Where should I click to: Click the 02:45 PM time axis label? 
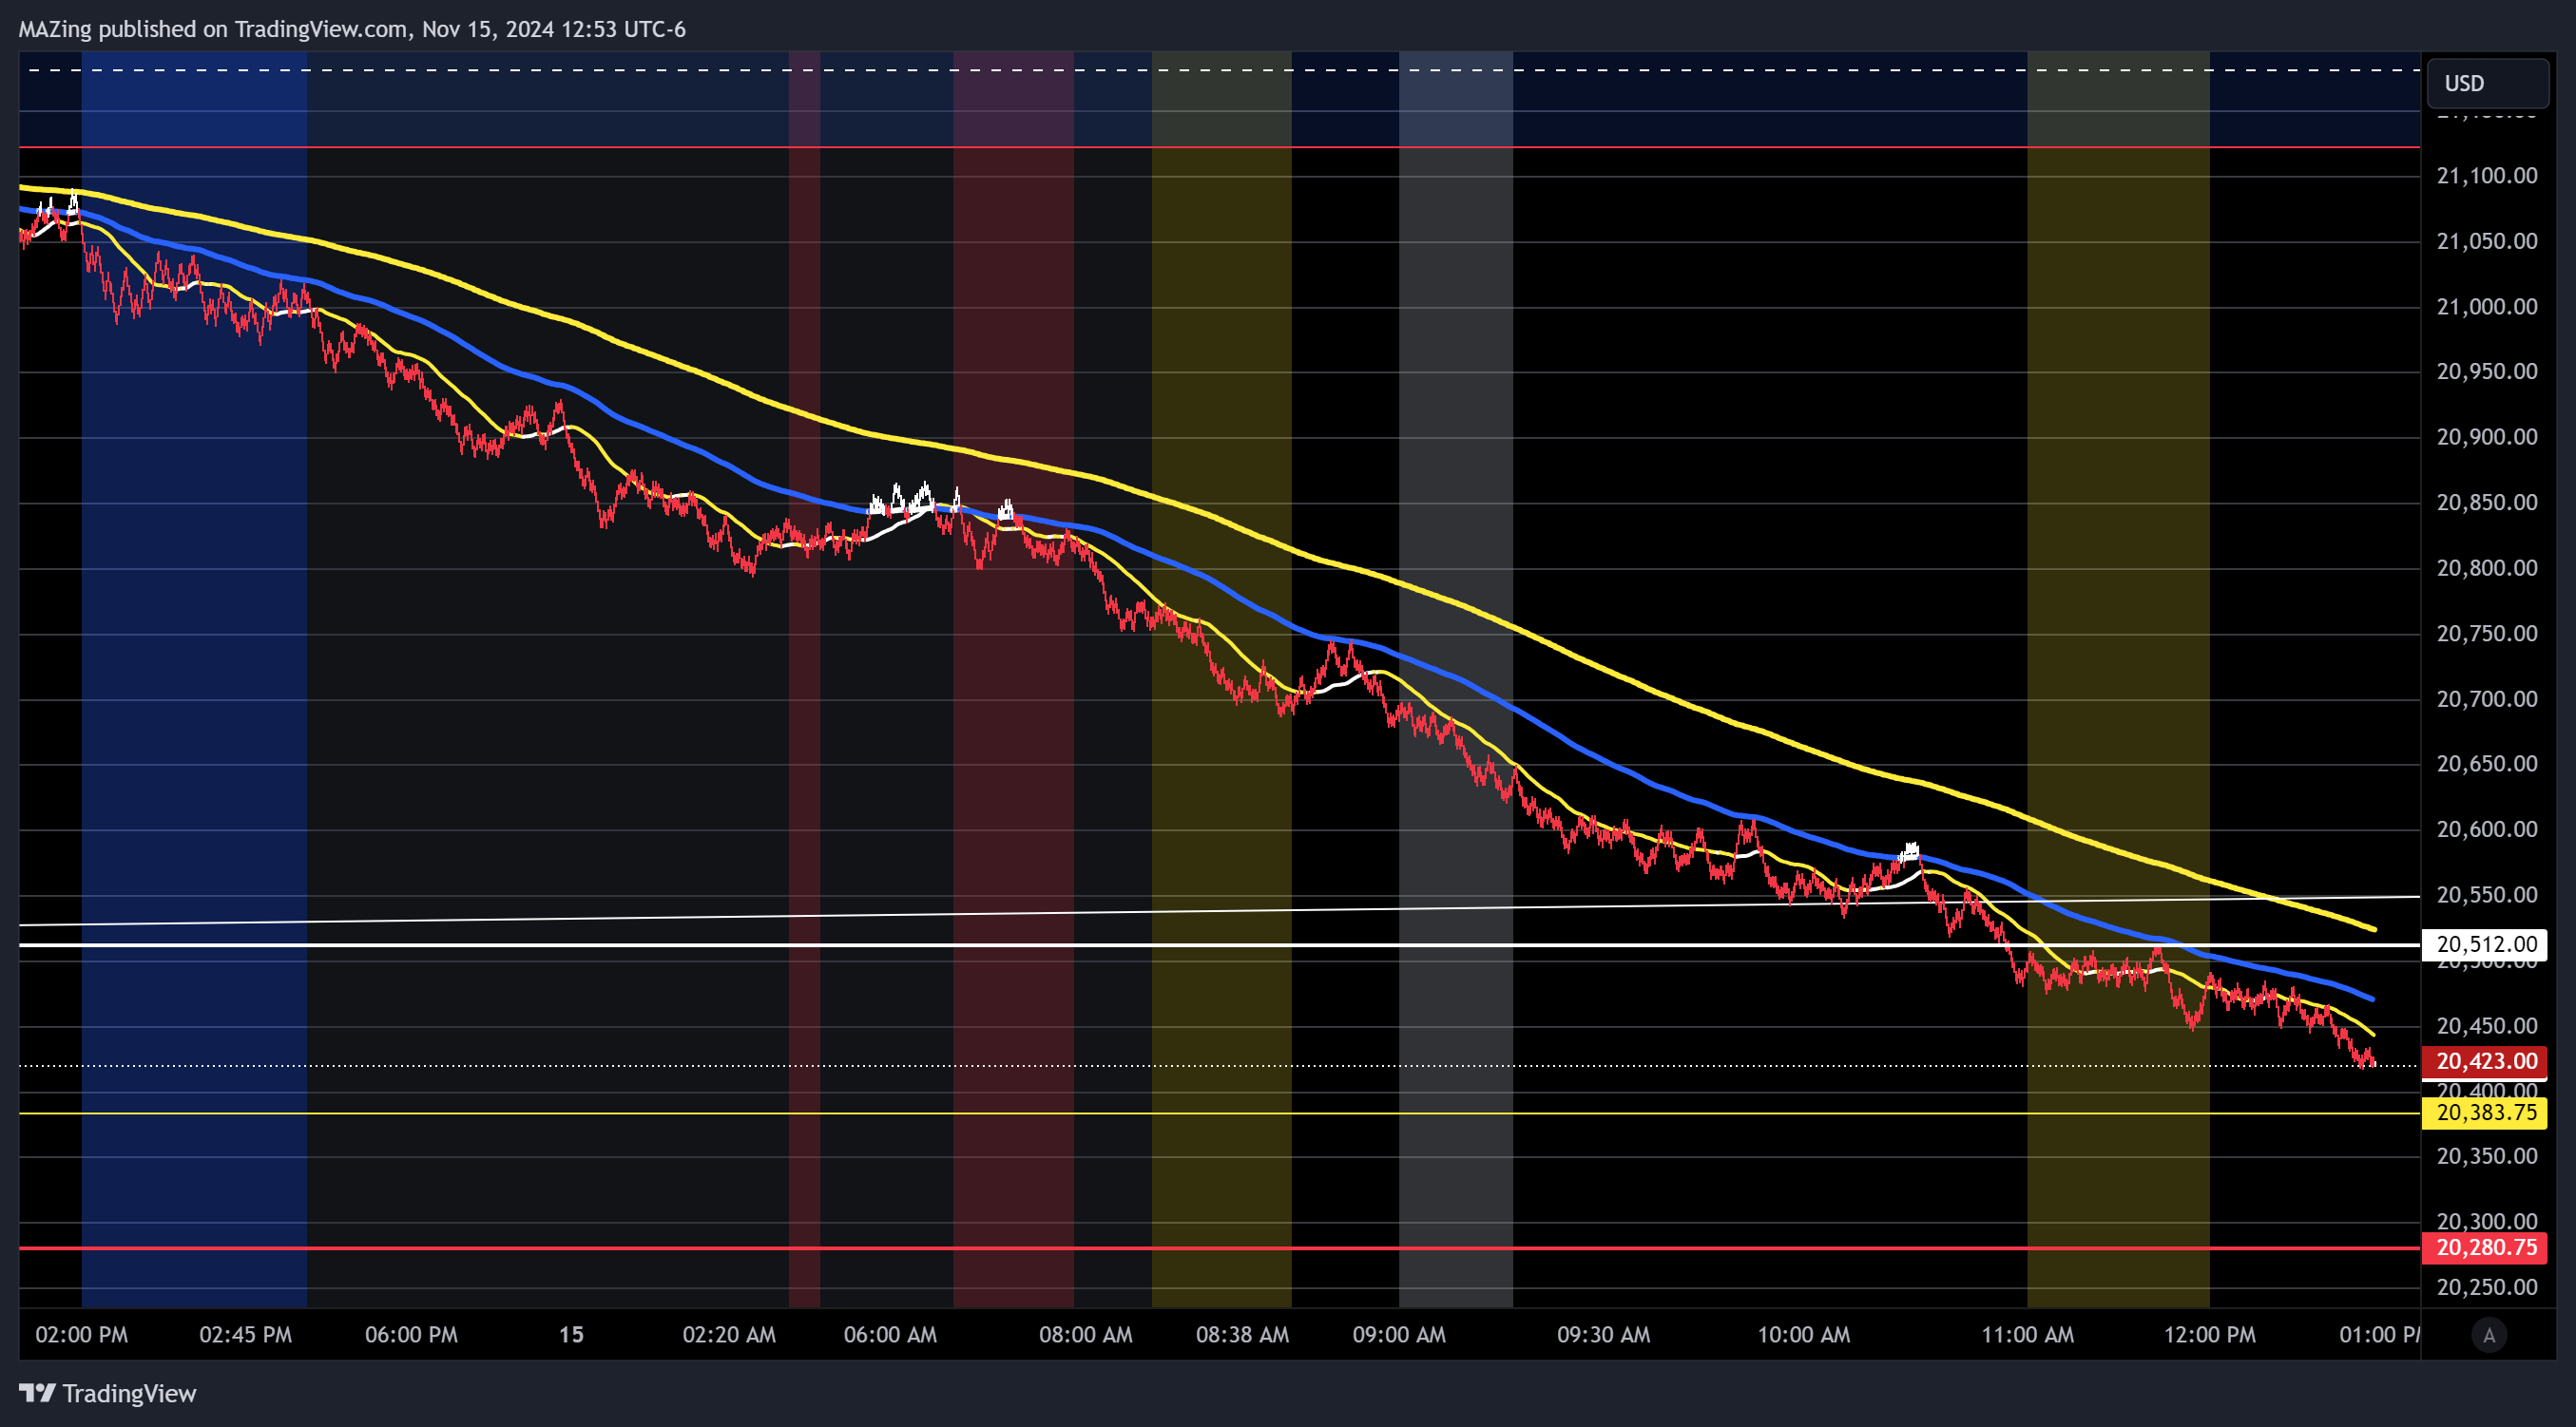click(246, 1335)
